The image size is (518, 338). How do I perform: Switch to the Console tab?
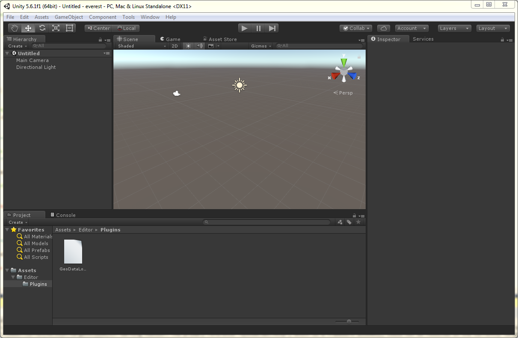[x=62, y=215]
